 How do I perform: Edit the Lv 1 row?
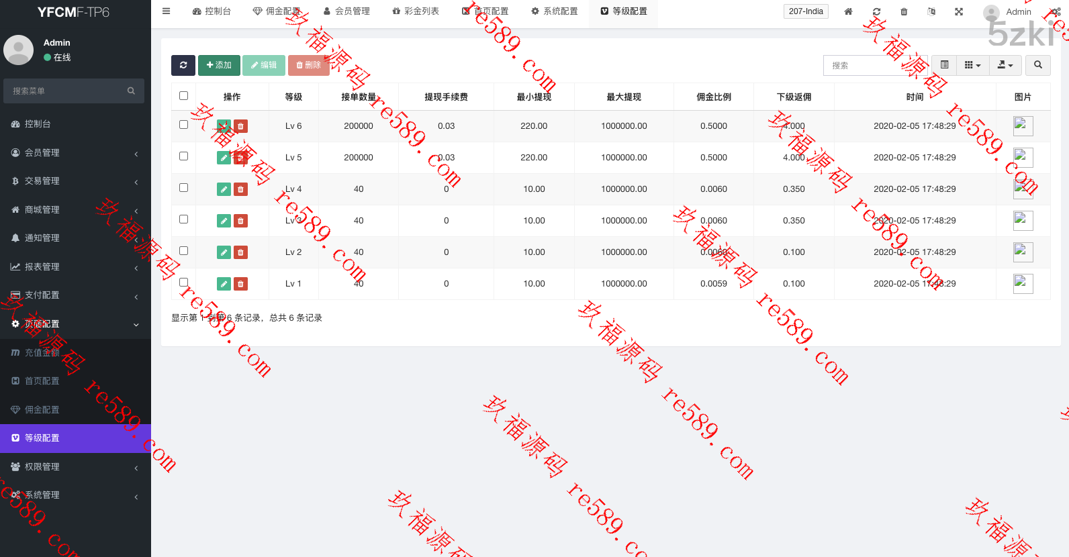pos(224,284)
